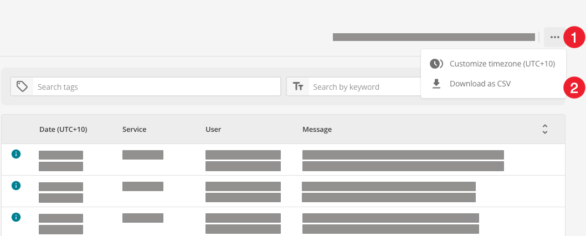
Task: Click the info icon in second log row
Action: (x=16, y=186)
